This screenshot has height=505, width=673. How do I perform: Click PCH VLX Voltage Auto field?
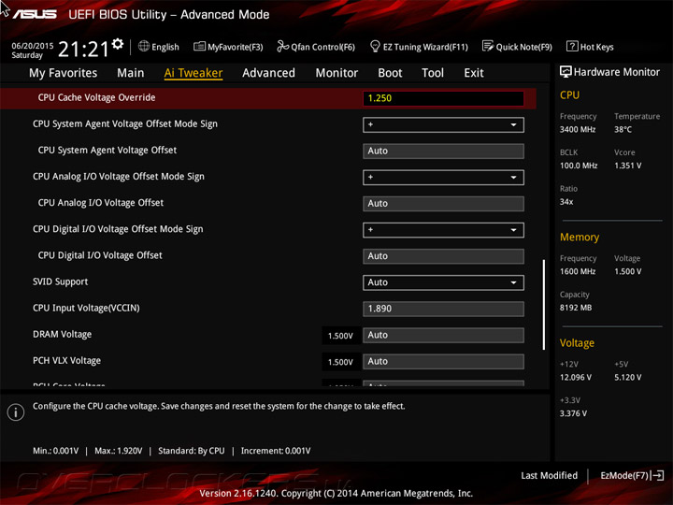coord(443,362)
